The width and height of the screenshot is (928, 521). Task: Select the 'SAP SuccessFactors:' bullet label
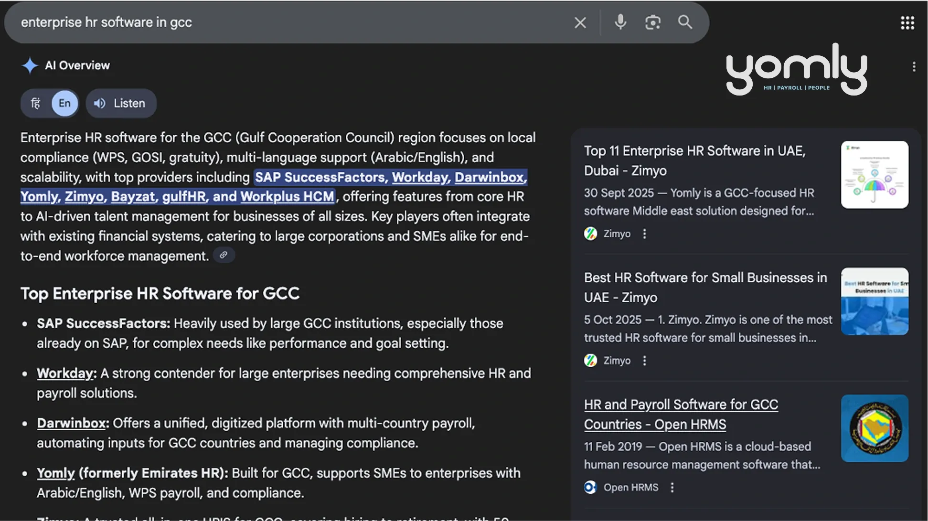[x=104, y=323]
